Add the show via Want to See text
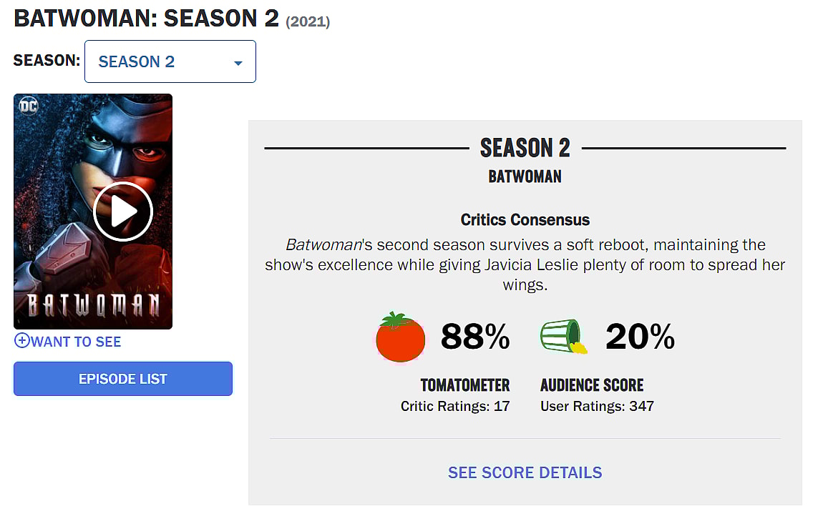823x506 pixels. coord(76,342)
